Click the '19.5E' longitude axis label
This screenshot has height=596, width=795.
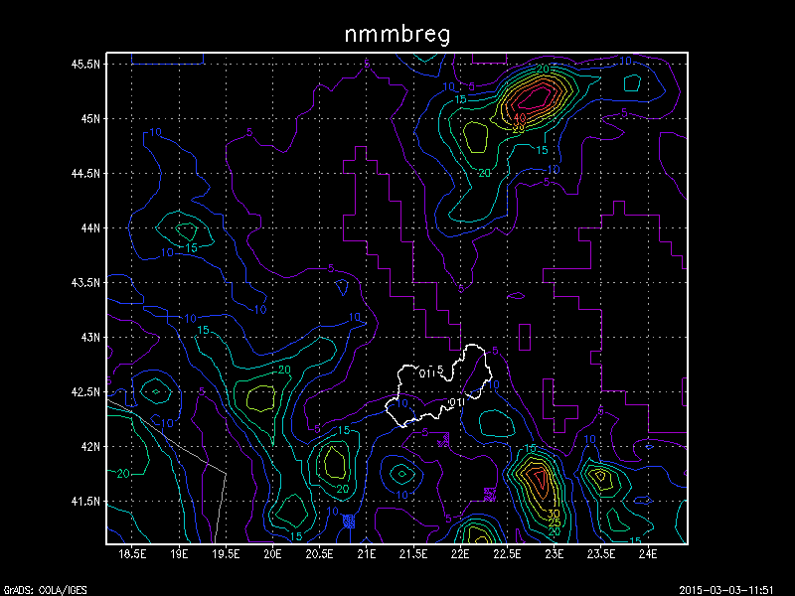point(227,554)
